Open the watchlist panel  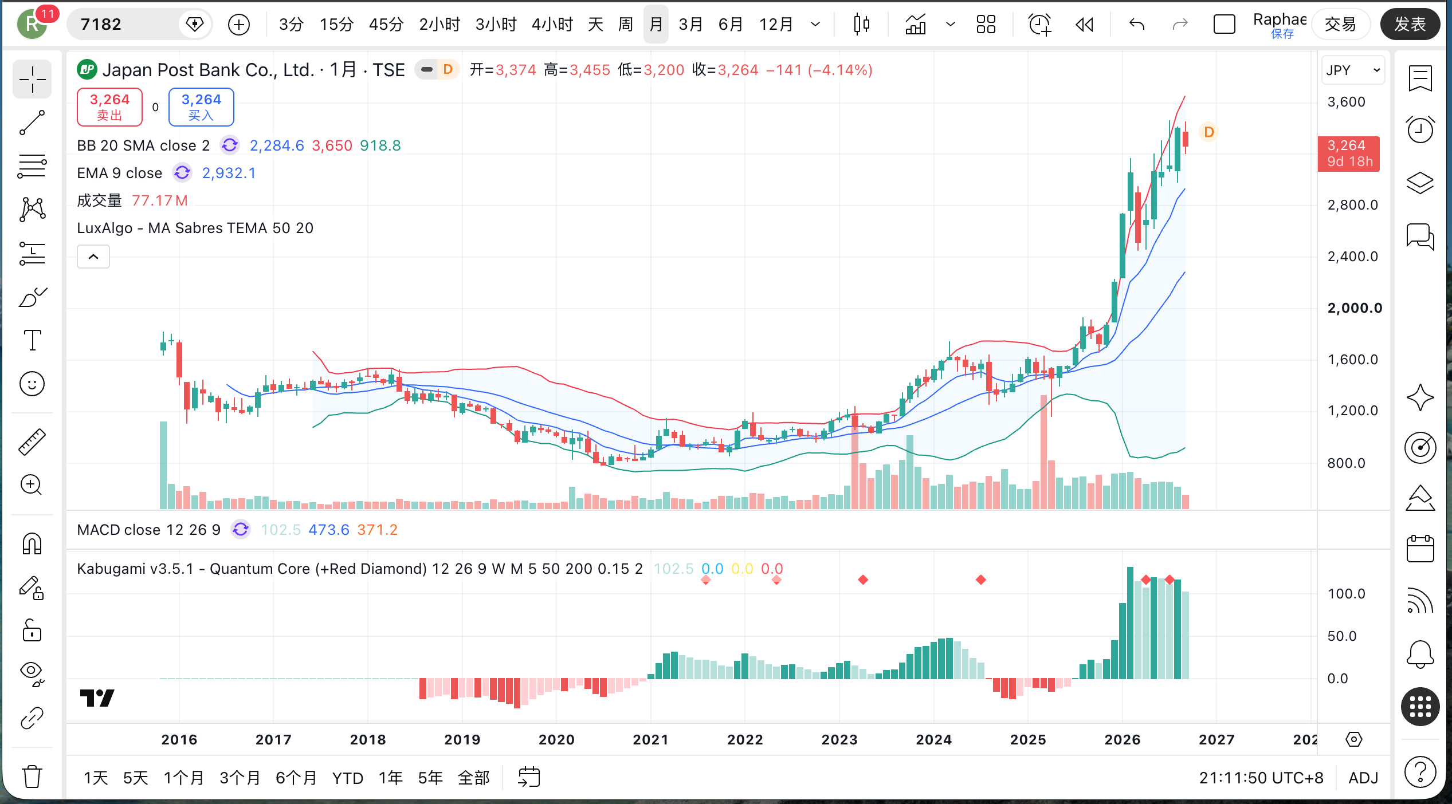pos(1420,79)
